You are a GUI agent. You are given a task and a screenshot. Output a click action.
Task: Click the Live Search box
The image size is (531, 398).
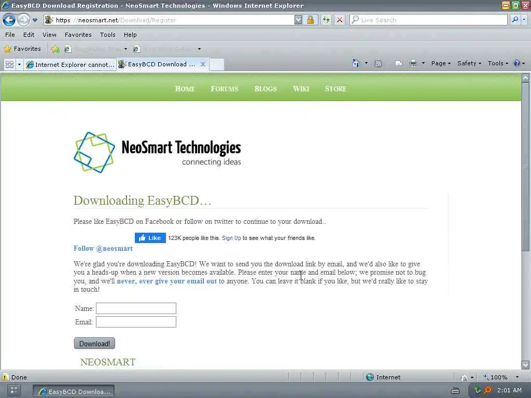(x=428, y=20)
